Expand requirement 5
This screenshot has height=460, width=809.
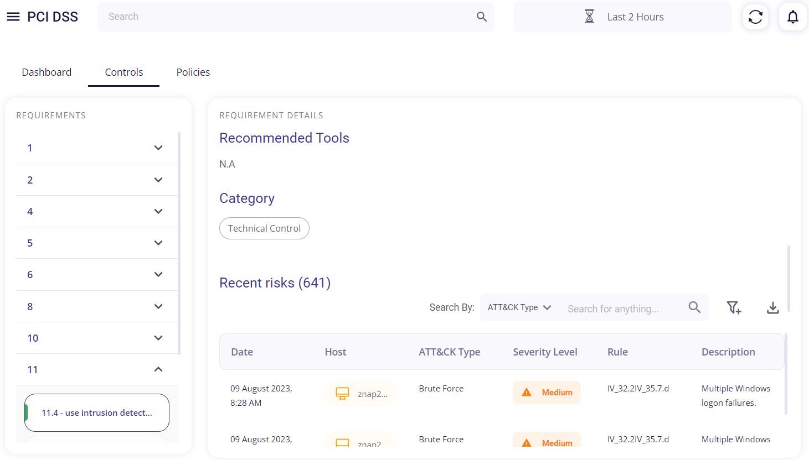tap(97, 243)
